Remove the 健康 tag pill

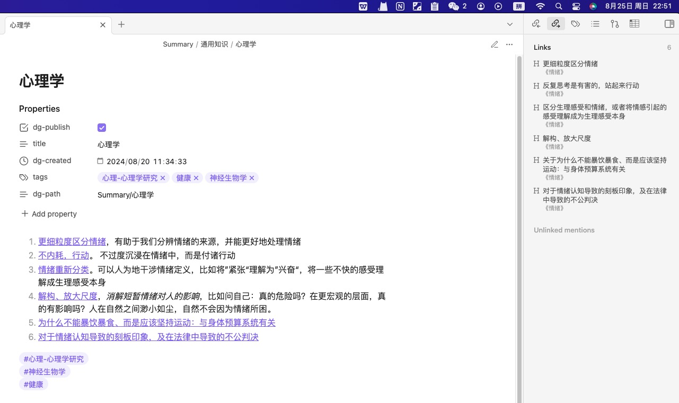coord(196,178)
